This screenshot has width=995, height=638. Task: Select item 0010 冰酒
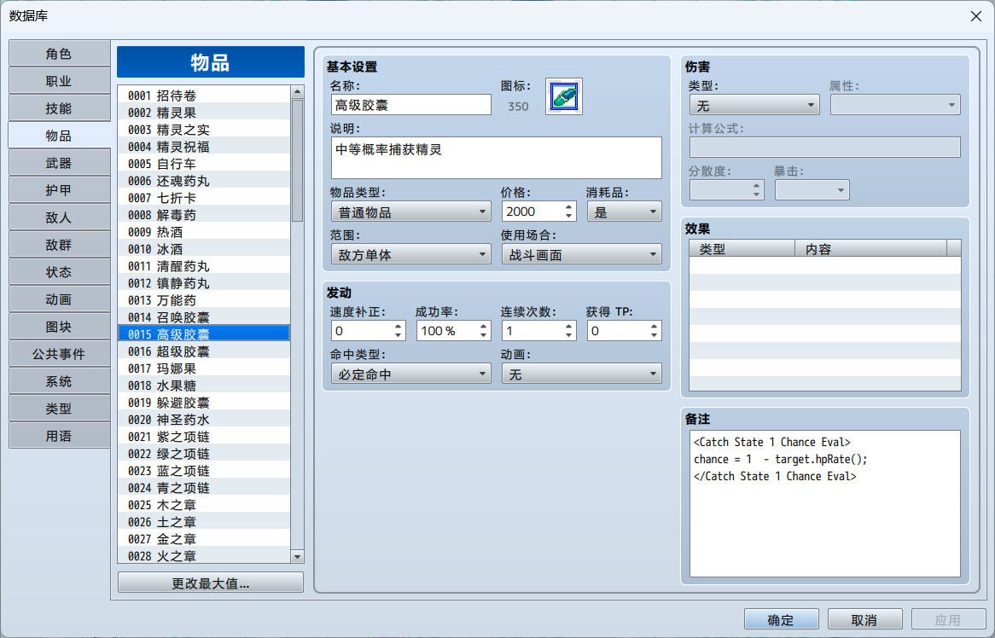coord(204,249)
